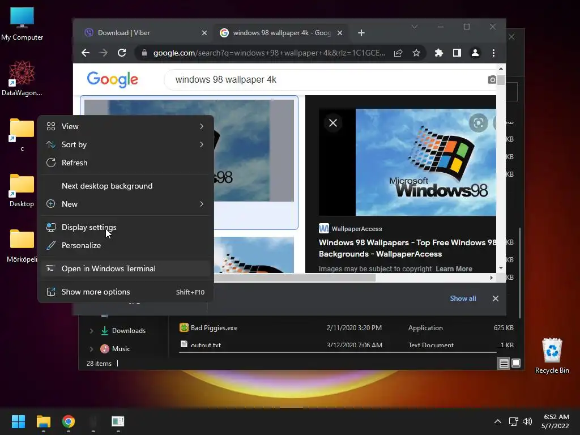Open DataWagon desktop shortcut
The height and width of the screenshot is (435, 580).
click(x=22, y=78)
